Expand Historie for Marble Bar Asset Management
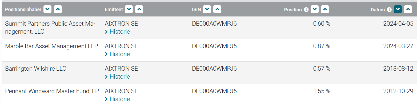This screenshot has width=417, height=104. point(118,54)
